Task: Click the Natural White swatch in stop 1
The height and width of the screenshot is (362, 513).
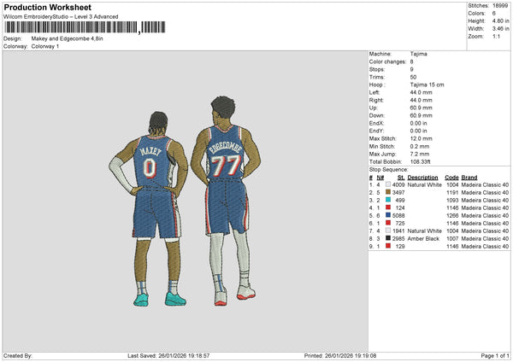Action: click(x=387, y=184)
